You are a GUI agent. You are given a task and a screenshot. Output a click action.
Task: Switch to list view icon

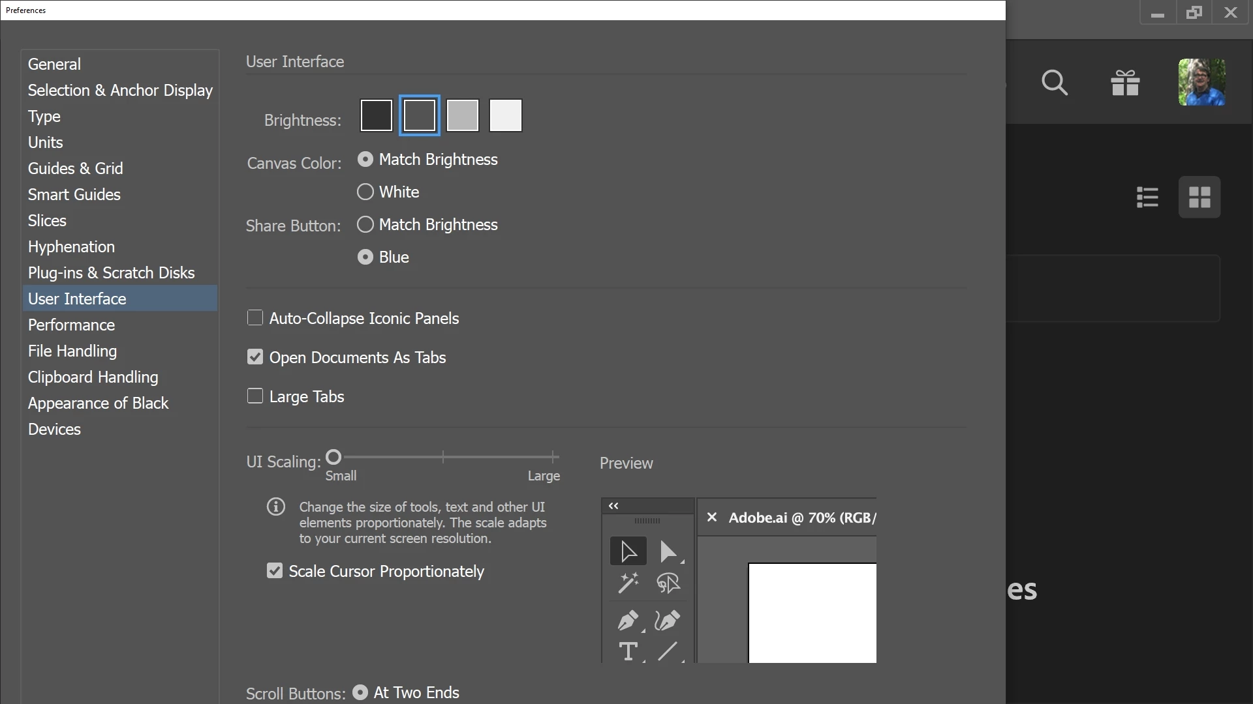1147,197
